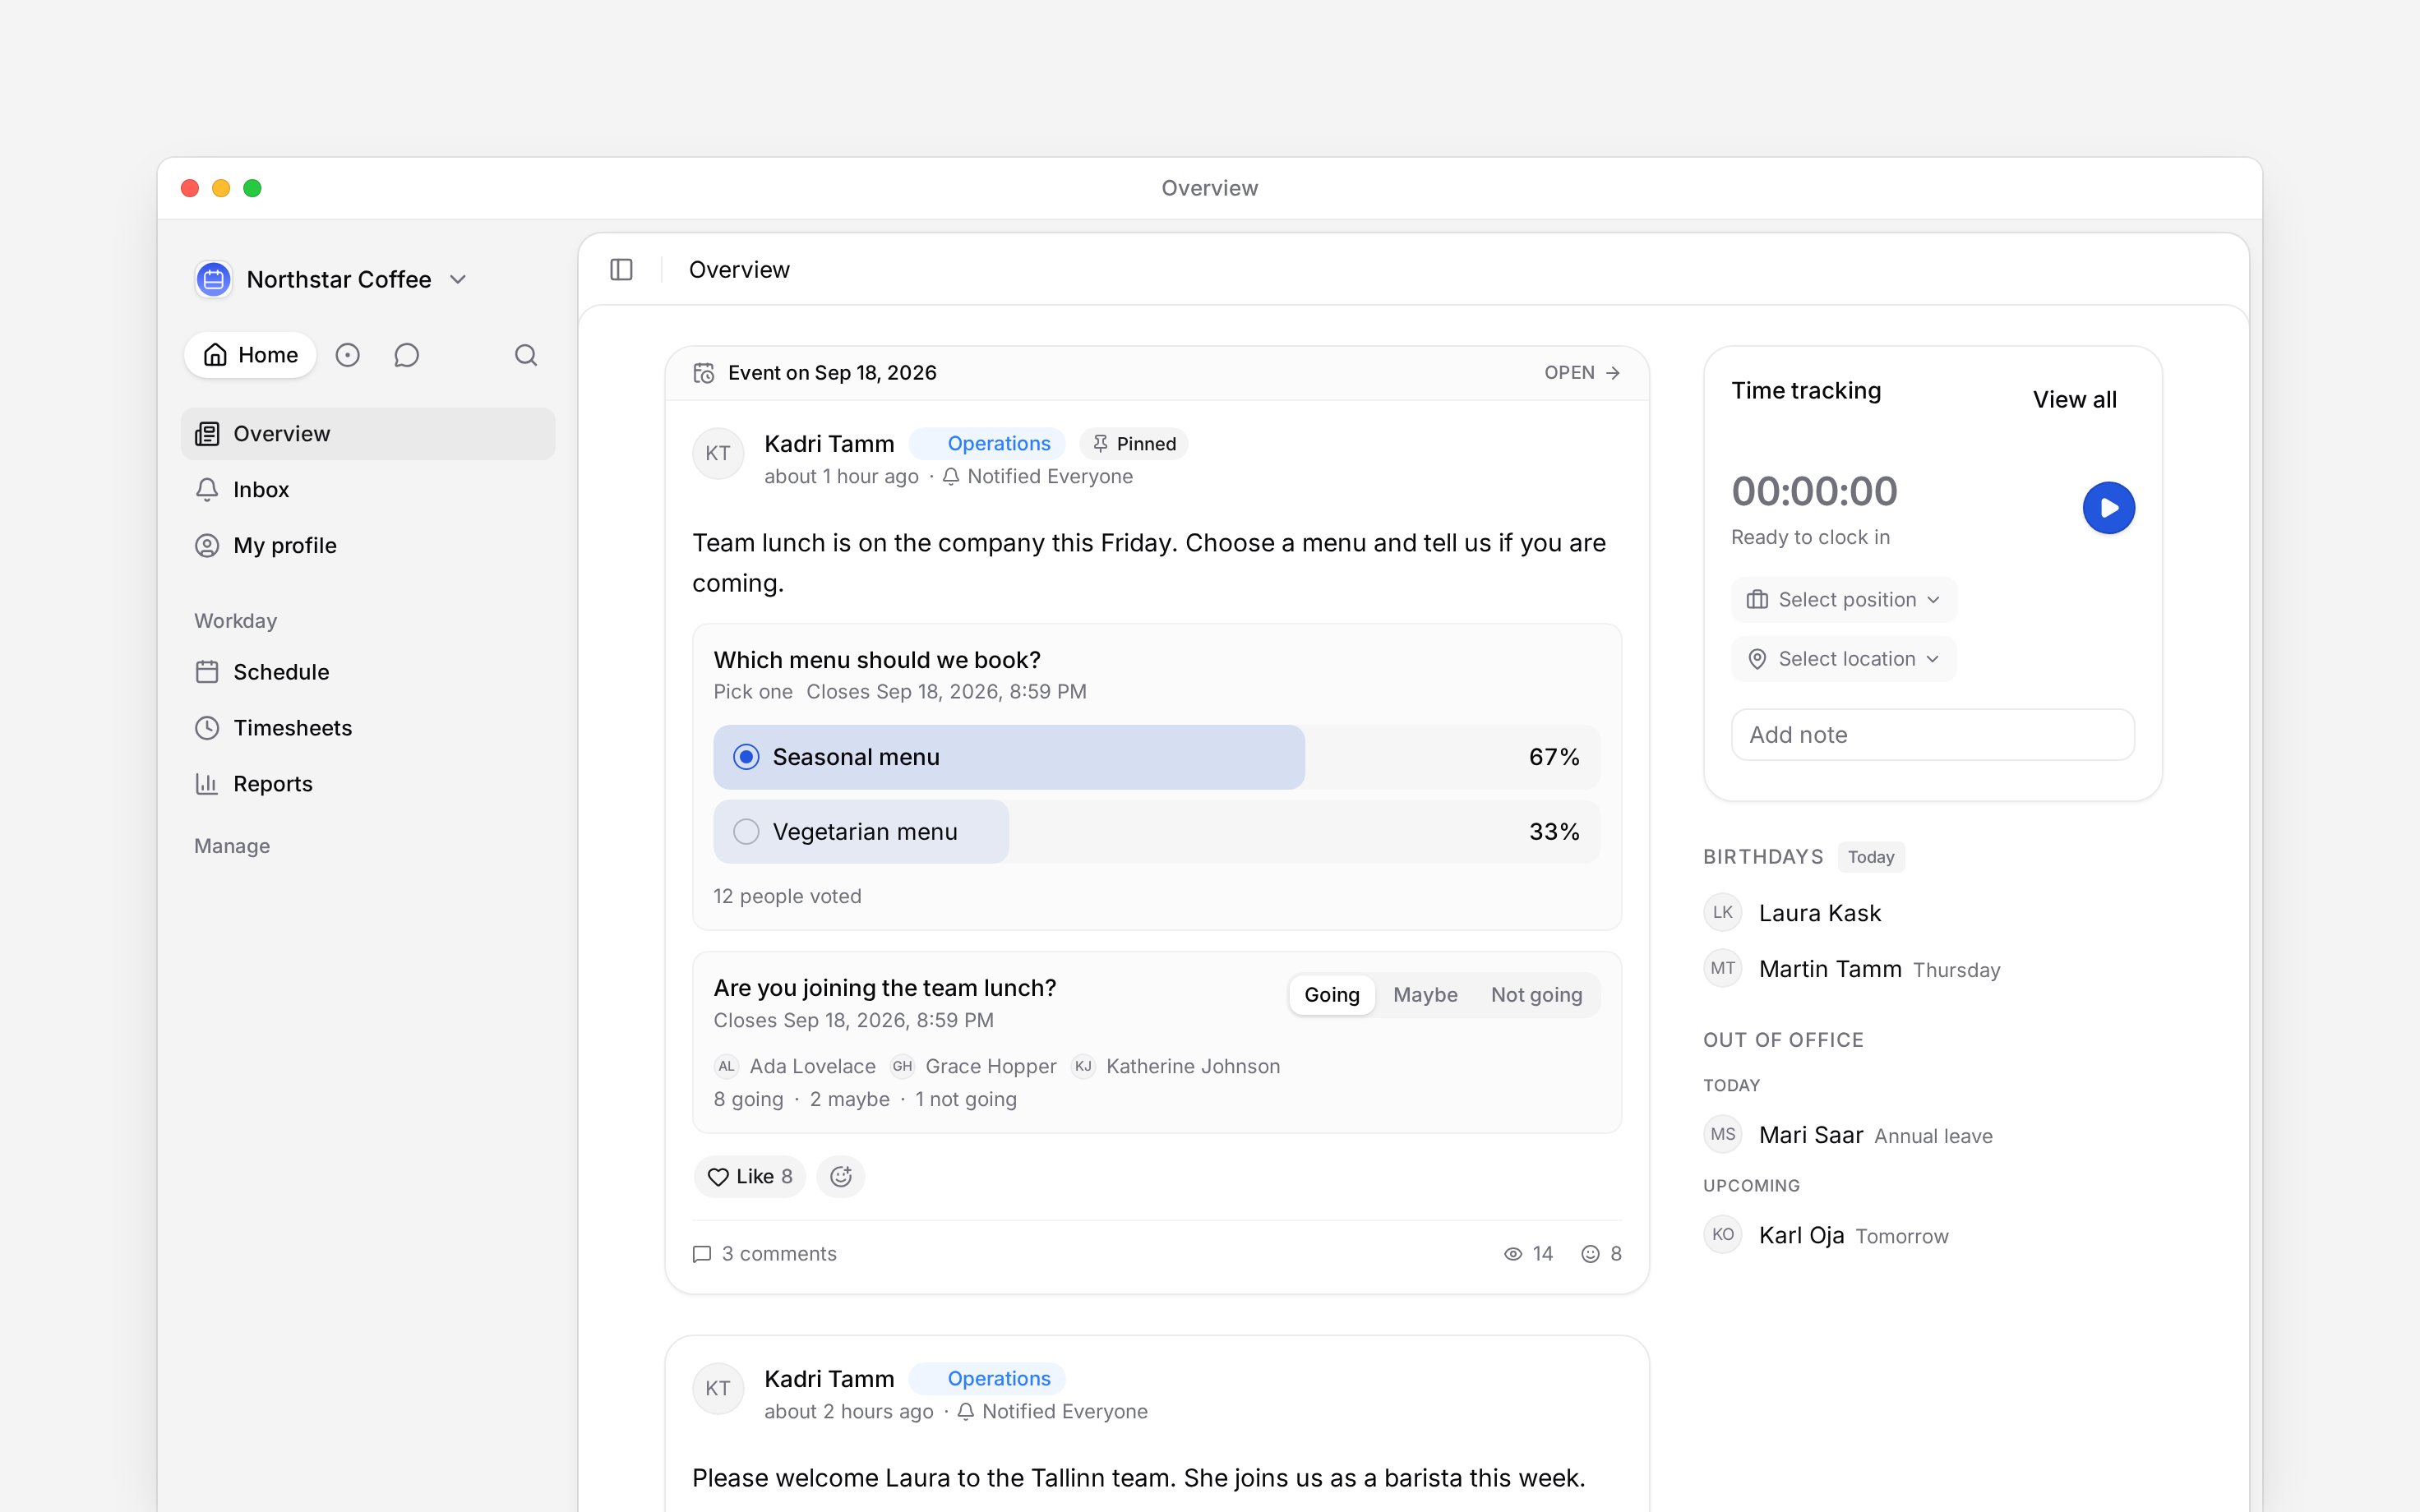Viewport: 2420px width, 1512px height.
Task: Click Laura Kask in the birthdays list
Action: [x=1820, y=913]
